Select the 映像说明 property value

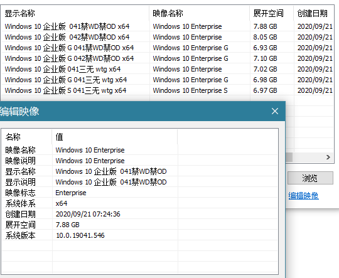click(90, 161)
